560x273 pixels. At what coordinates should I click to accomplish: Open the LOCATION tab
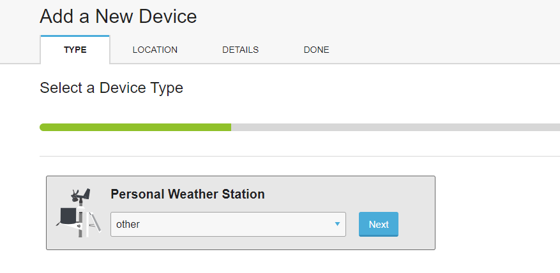point(155,50)
